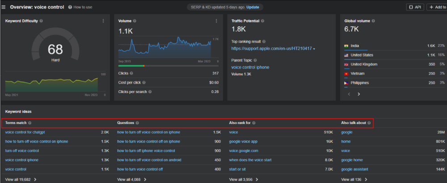Click the Also talk about info icon
The image size is (447, 183).
pos(369,123)
